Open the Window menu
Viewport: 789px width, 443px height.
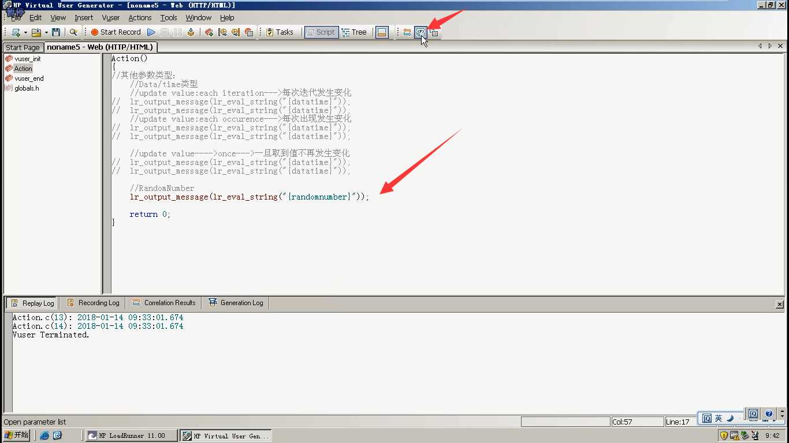(199, 18)
